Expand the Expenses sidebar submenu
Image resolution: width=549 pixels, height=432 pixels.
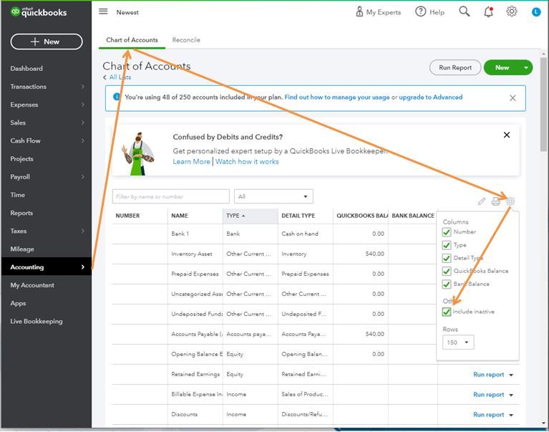pos(82,105)
